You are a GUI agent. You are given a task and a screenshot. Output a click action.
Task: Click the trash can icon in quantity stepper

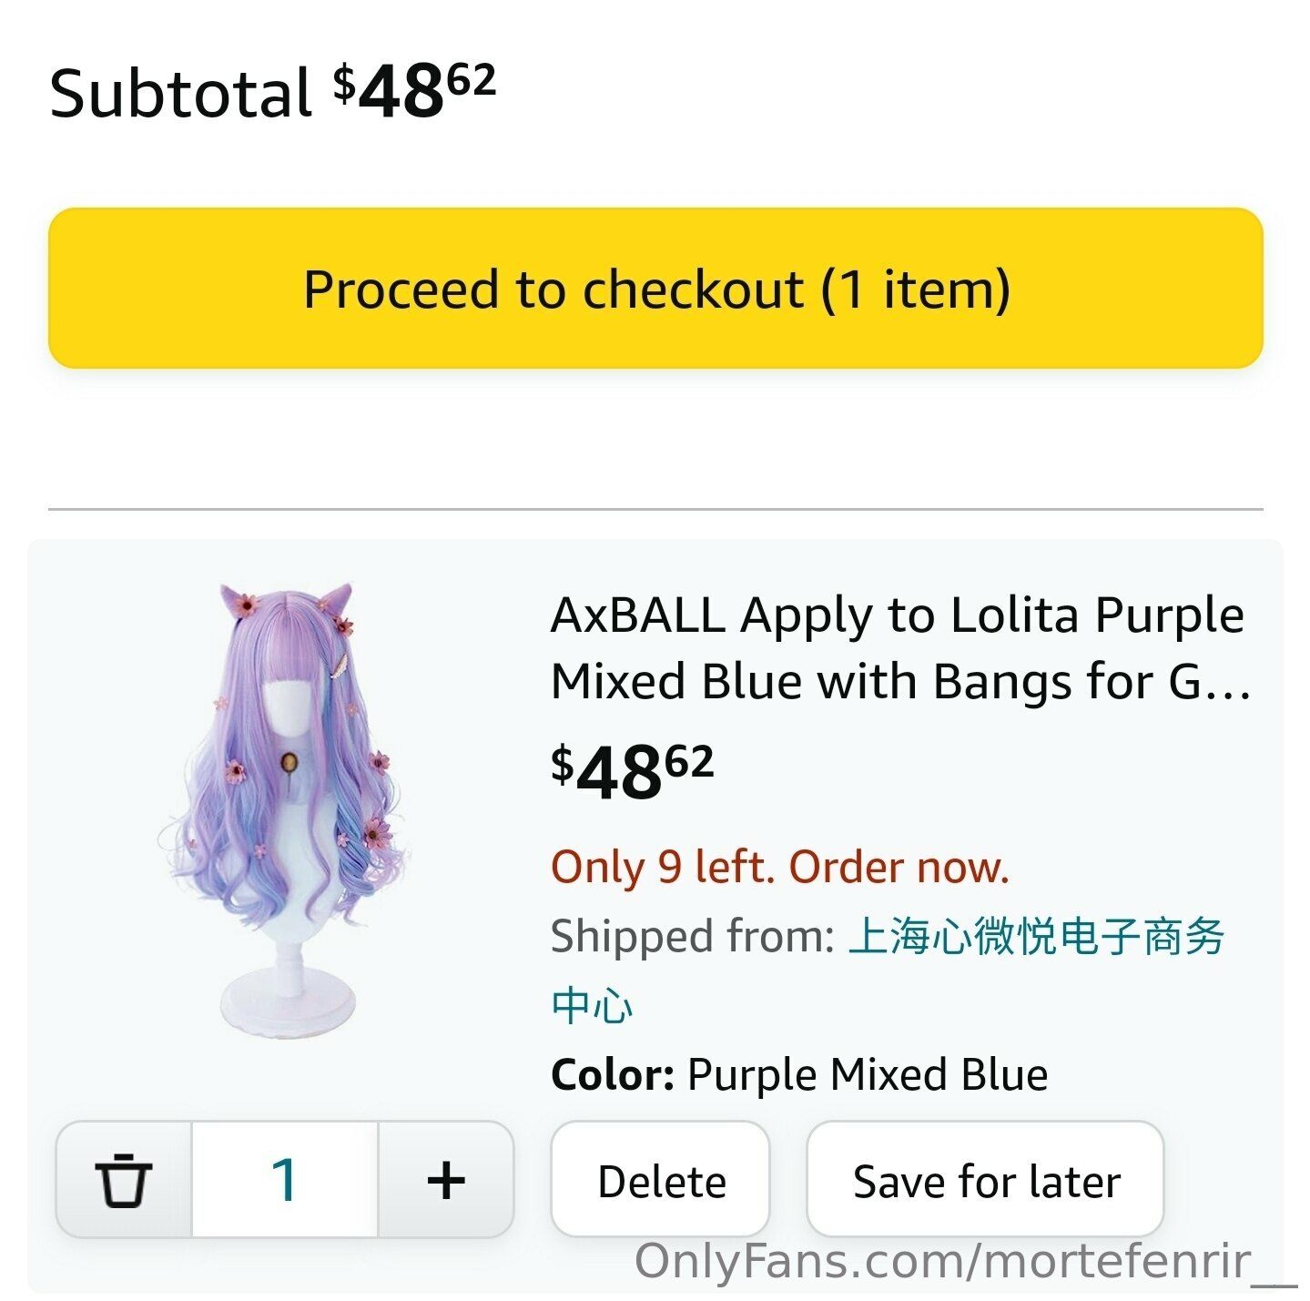point(123,1180)
